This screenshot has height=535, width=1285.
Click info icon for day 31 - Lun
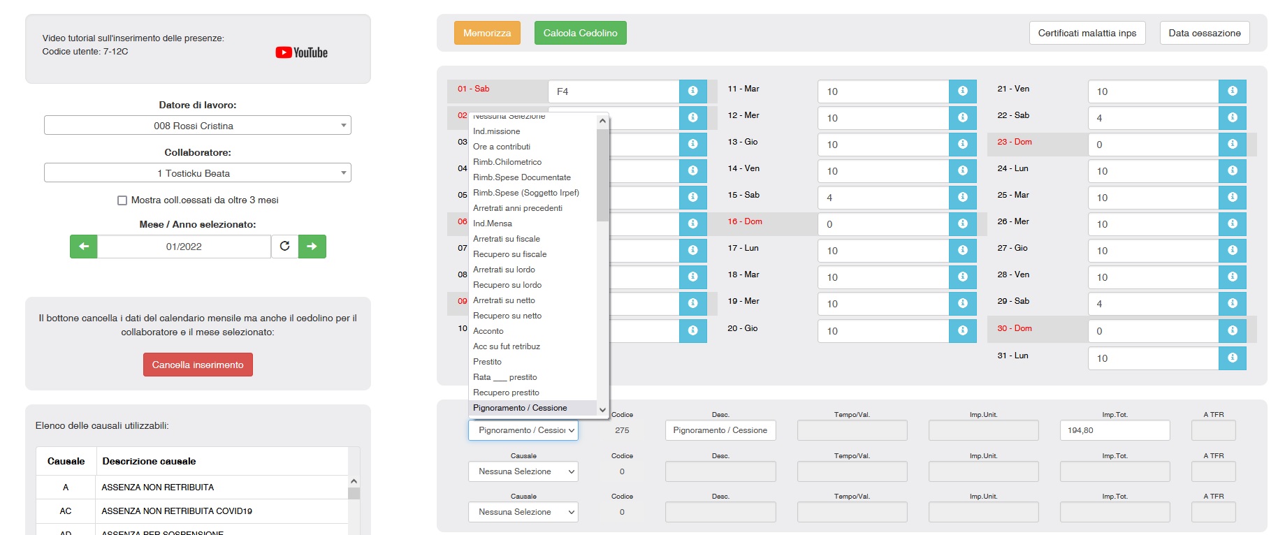click(1232, 358)
